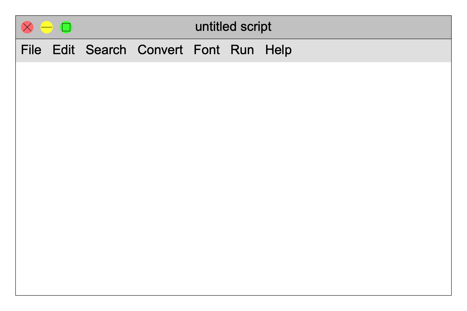
Task: Close the window with the red X button
Action: pyautogui.click(x=27, y=27)
